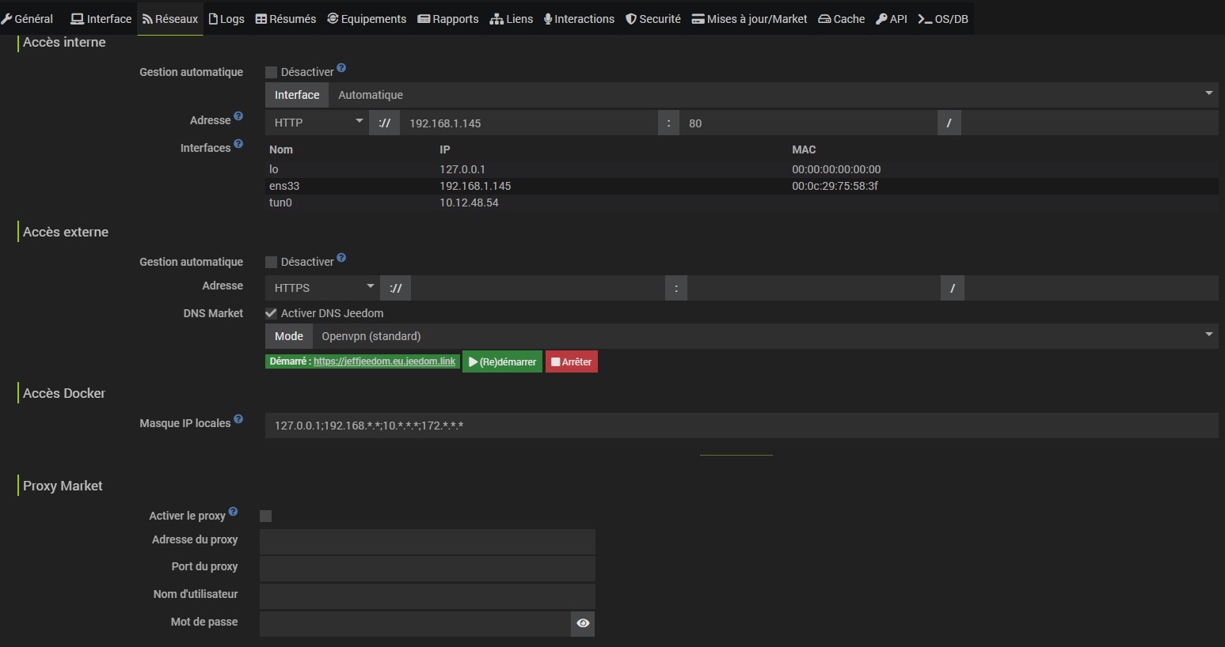Open the OS/DB terminal tab
Image resolution: width=1225 pixels, height=647 pixels.
point(943,19)
